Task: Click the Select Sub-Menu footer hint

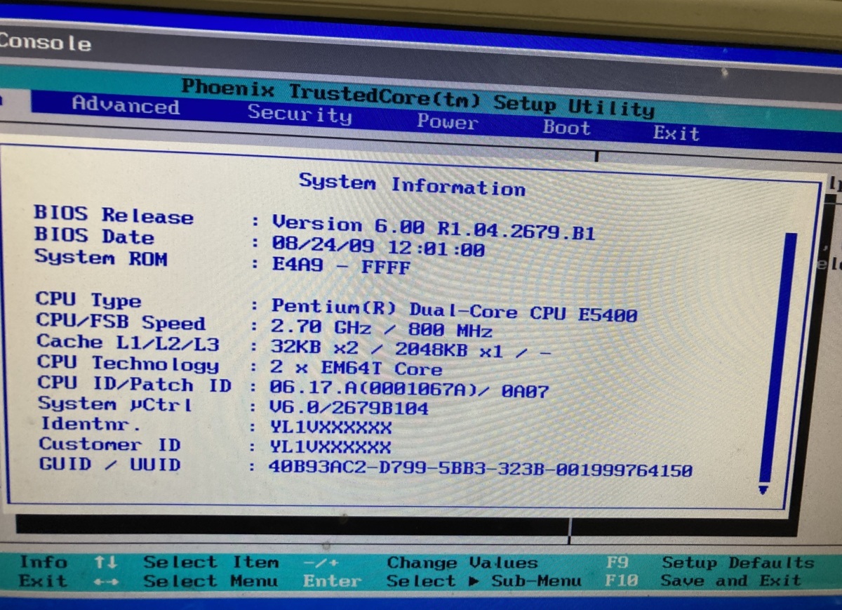Action: click(x=483, y=581)
